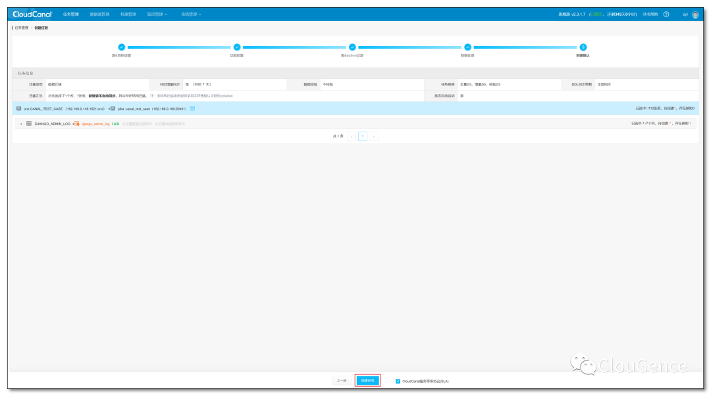Click the 任务管理 breadcrumb link
The width and height of the screenshot is (711, 396).
coord(21,28)
